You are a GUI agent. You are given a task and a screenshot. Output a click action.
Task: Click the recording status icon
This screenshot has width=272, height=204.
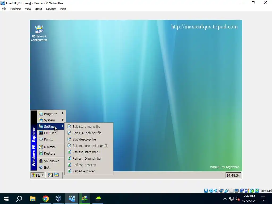pyautogui.click(x=241, y=191)
